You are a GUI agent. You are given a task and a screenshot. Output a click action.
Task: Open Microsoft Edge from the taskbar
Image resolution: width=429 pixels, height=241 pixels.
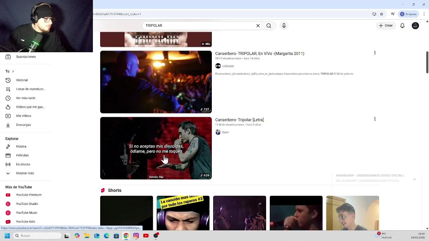click(107, 236)
